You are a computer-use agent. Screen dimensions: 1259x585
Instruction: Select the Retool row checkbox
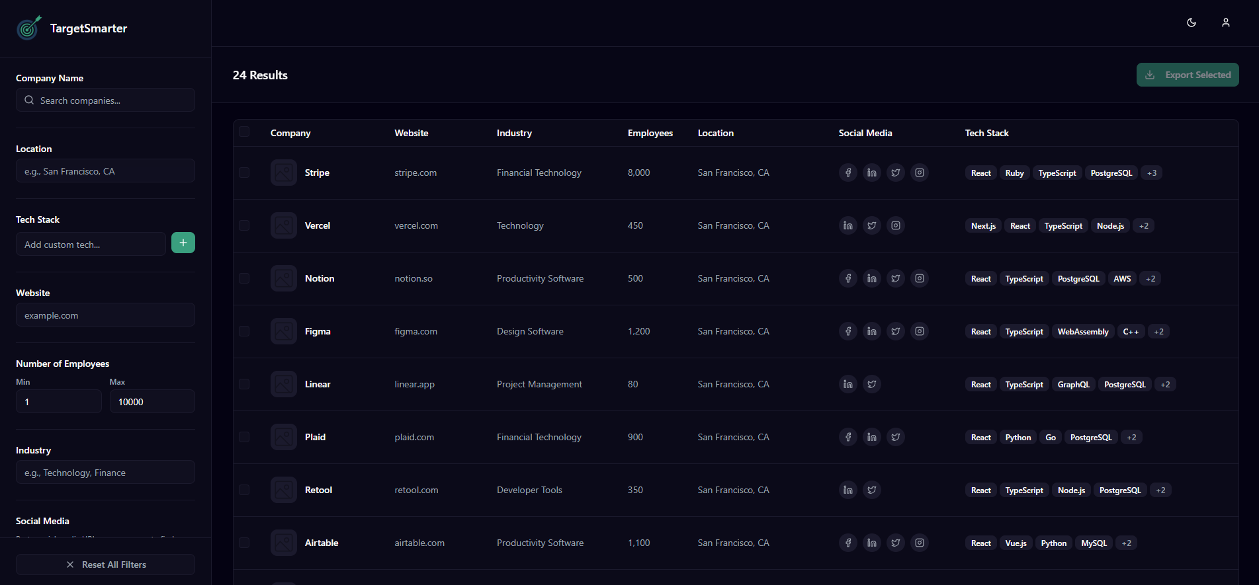244,490
